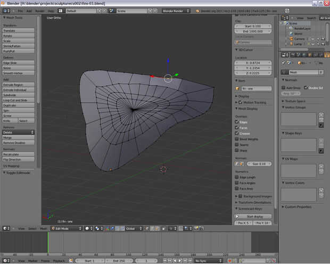
Task: Click the RenderLayer icon in outliner
Action: pos(291,29)
